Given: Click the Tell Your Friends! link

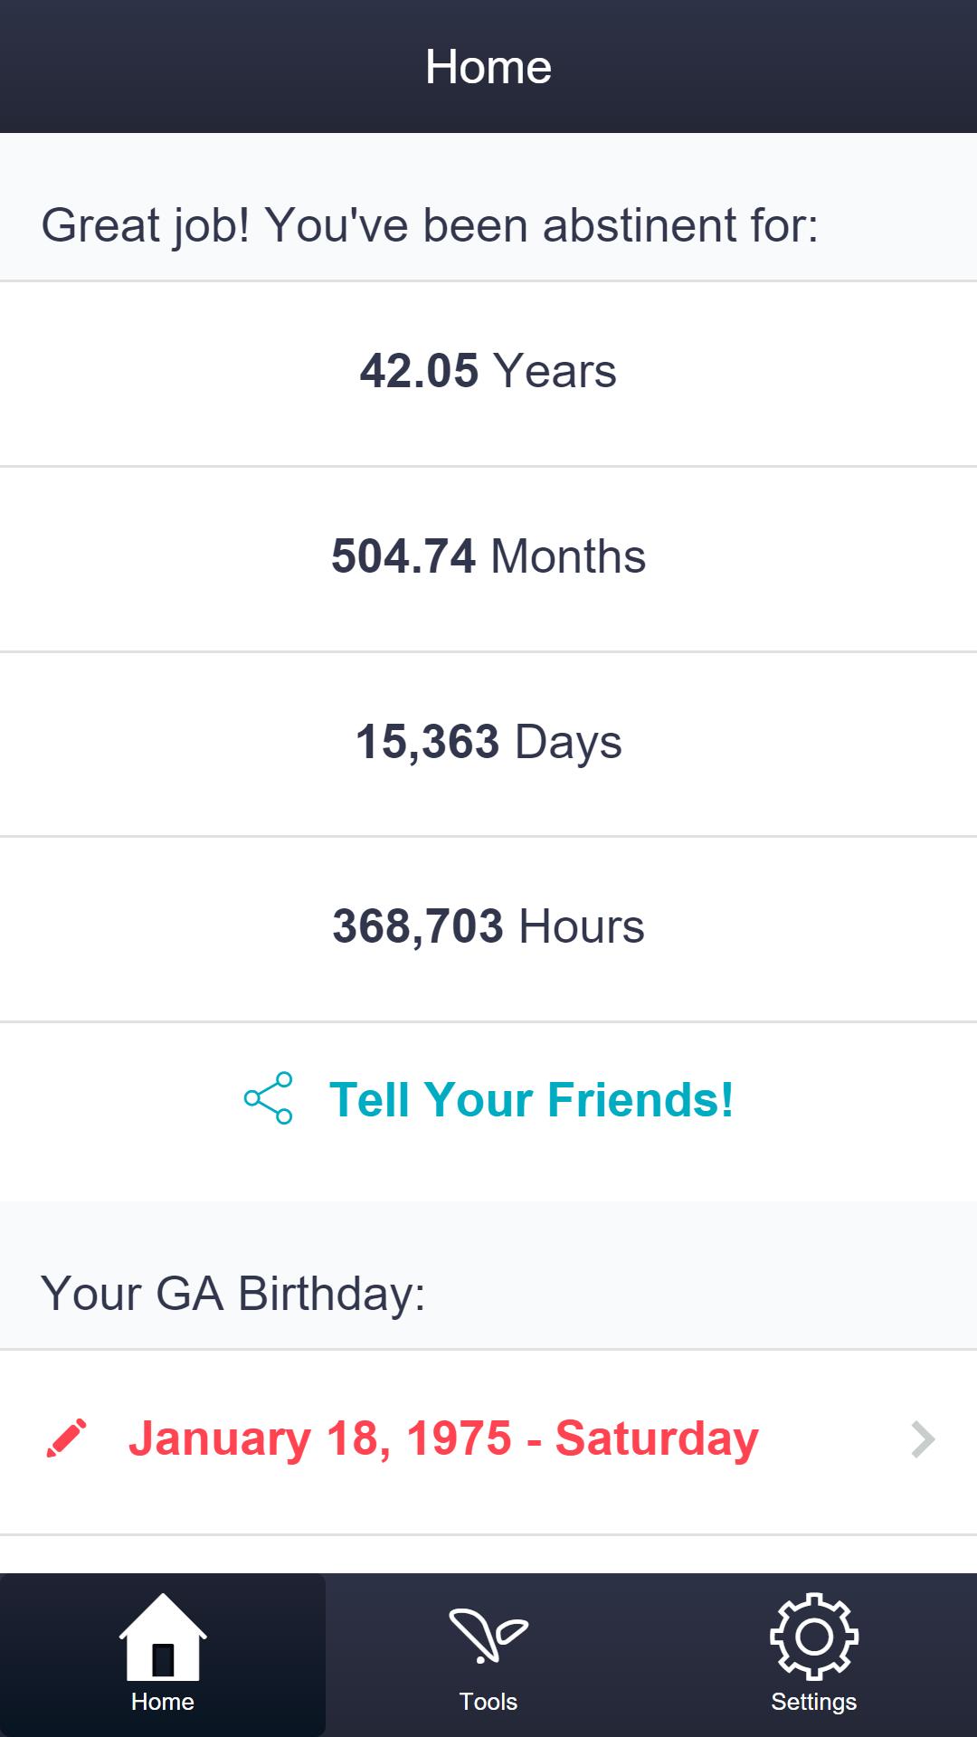Looking at the screenshot, I should [x=531, y=1100].
